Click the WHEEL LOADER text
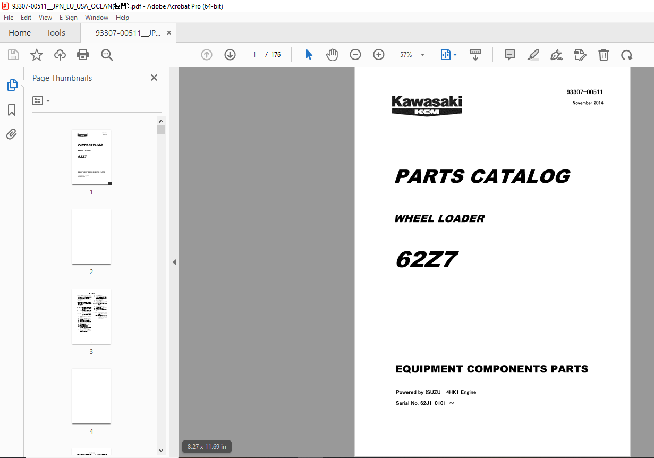The width and height of the screenshot is (654, 458). 439,218
